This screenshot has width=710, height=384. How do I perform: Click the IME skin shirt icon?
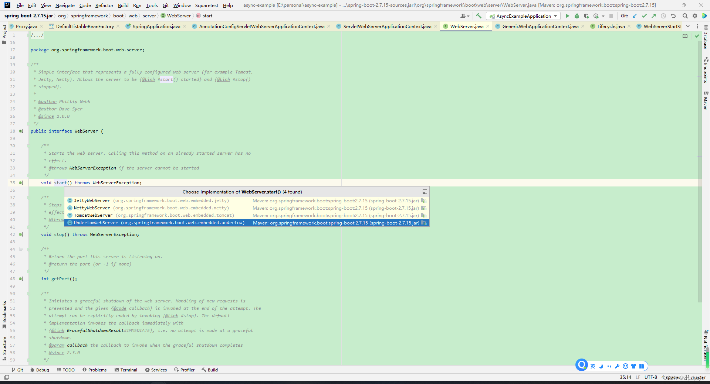633,366
